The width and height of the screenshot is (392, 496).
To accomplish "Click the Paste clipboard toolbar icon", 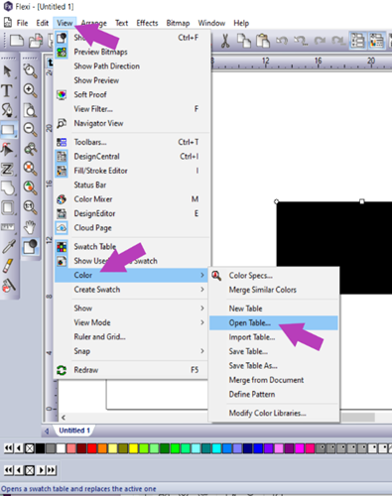I will [263, 41].
